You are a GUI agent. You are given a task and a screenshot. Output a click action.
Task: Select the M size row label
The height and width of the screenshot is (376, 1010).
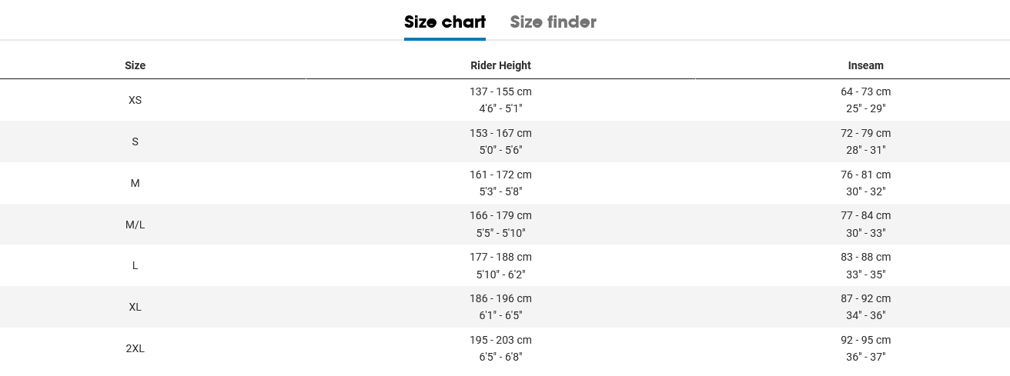135,183
